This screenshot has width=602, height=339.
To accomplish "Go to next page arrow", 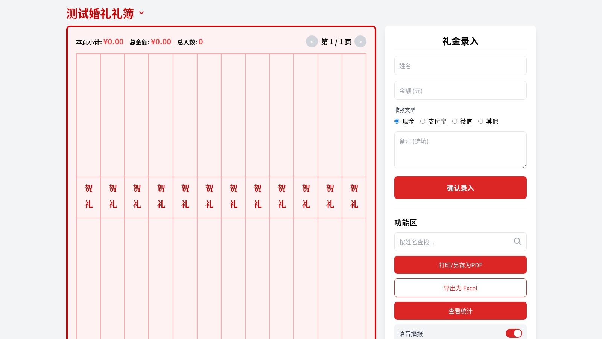I will (360, 41).
